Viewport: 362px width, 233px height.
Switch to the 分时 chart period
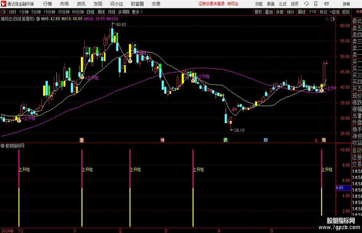click(x=12, y=12)
